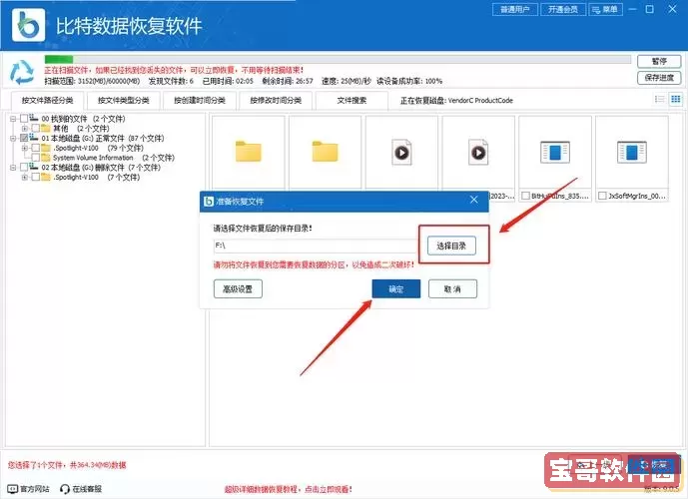Select the first video file icon

click(x=401, y=152)
